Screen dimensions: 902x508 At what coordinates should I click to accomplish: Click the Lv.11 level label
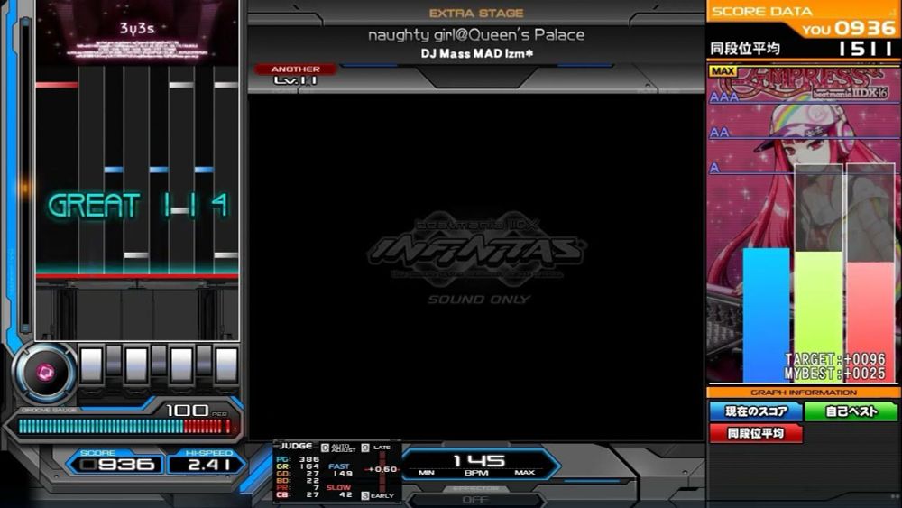pos(295,80)
